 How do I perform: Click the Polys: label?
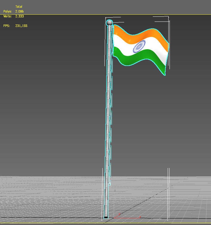click(7, 11)
